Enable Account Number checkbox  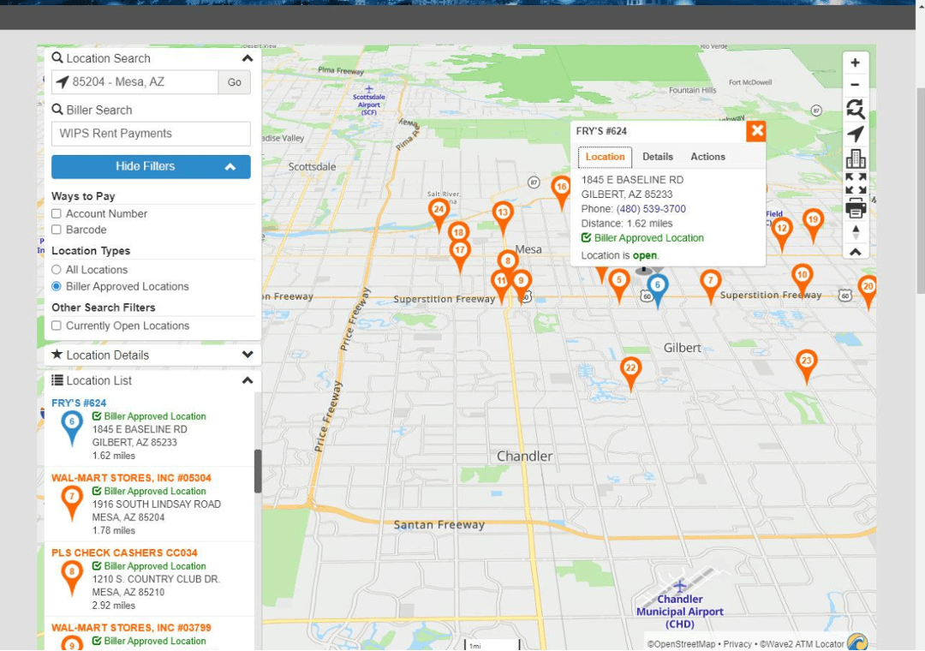[x=57, y=213]
